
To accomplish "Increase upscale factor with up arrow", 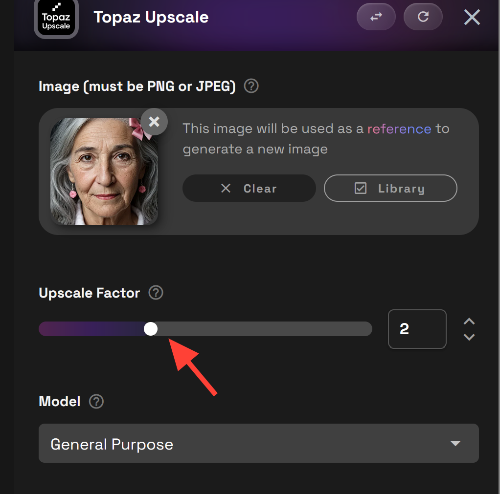I will pos(469,321).
